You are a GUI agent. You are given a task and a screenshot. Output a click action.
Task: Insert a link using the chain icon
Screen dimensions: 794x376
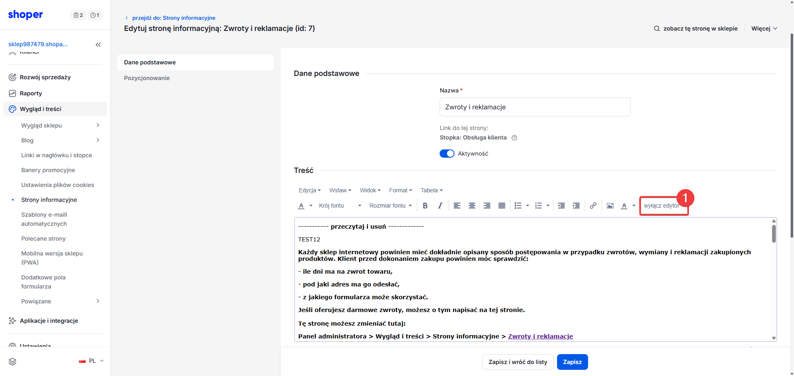593,206
